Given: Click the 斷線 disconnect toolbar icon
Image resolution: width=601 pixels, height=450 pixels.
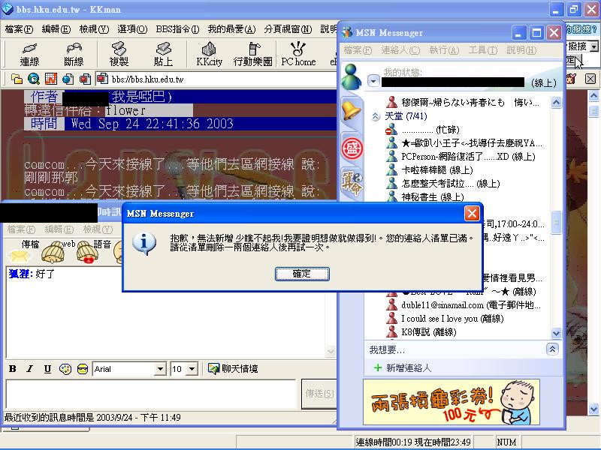Looking at the screenshot, I should (x=74, y=54).
